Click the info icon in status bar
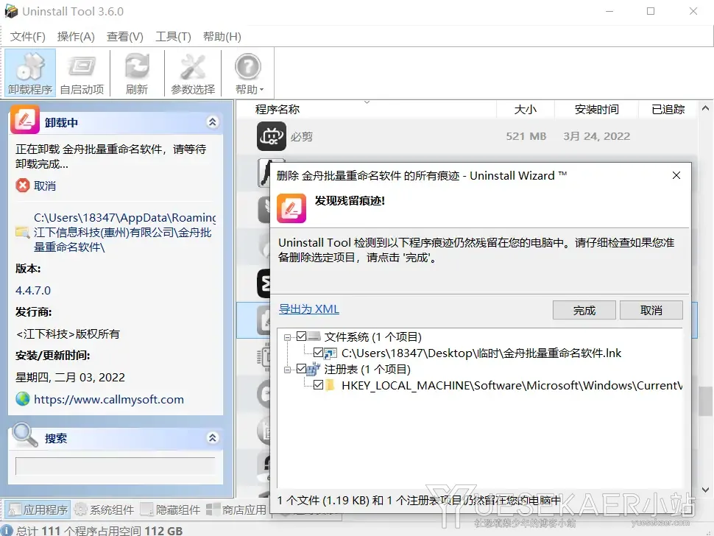Screen dimensions: 714x536 click(7, 530)
